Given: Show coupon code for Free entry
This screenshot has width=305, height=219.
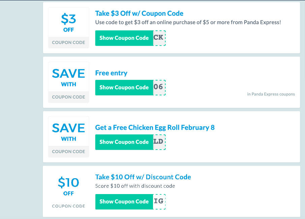Looking at the screenshot, I should pyautogui.click(x=124, y=88).
